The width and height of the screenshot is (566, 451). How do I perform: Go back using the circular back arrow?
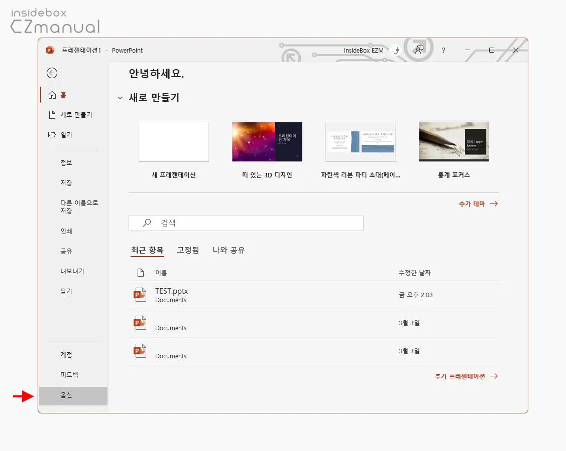[x=52, y=73]
